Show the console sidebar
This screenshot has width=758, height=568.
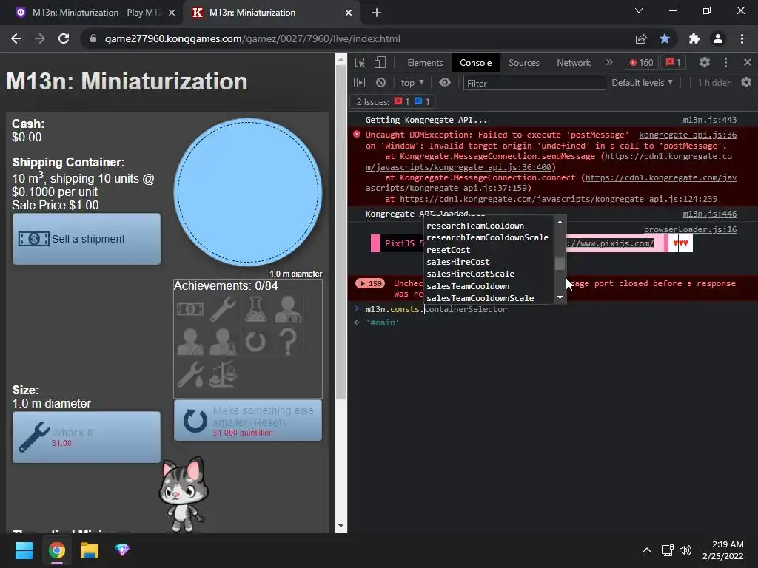tap(359, 83)
